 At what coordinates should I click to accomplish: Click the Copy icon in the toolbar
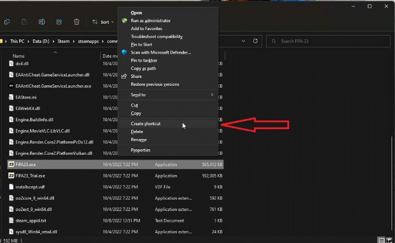(x=7, y=22)
